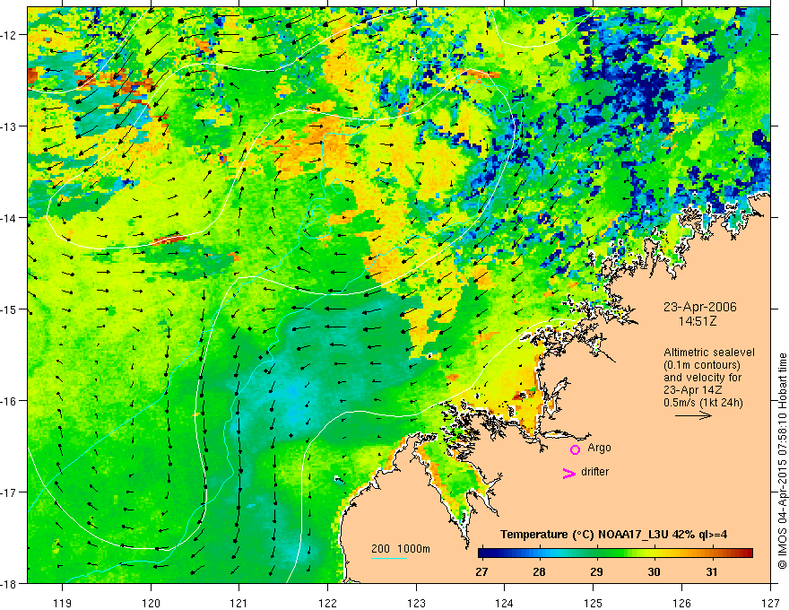Click longitude axis label '122'
Viewport: 789px width, 610px height.
click(327, 603)
